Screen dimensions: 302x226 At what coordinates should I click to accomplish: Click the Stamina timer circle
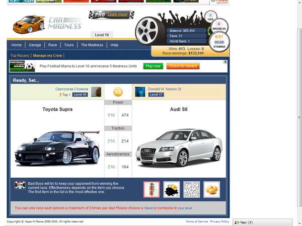(219, 42)
